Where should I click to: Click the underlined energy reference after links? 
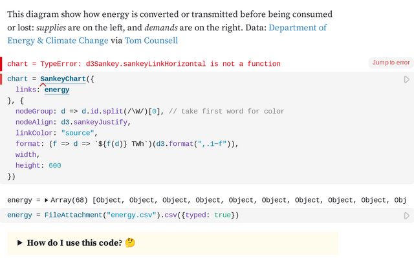[x=57, y=90]
